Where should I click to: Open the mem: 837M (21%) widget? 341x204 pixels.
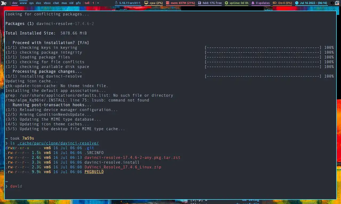pyautogui.click(x=183, y=3)
